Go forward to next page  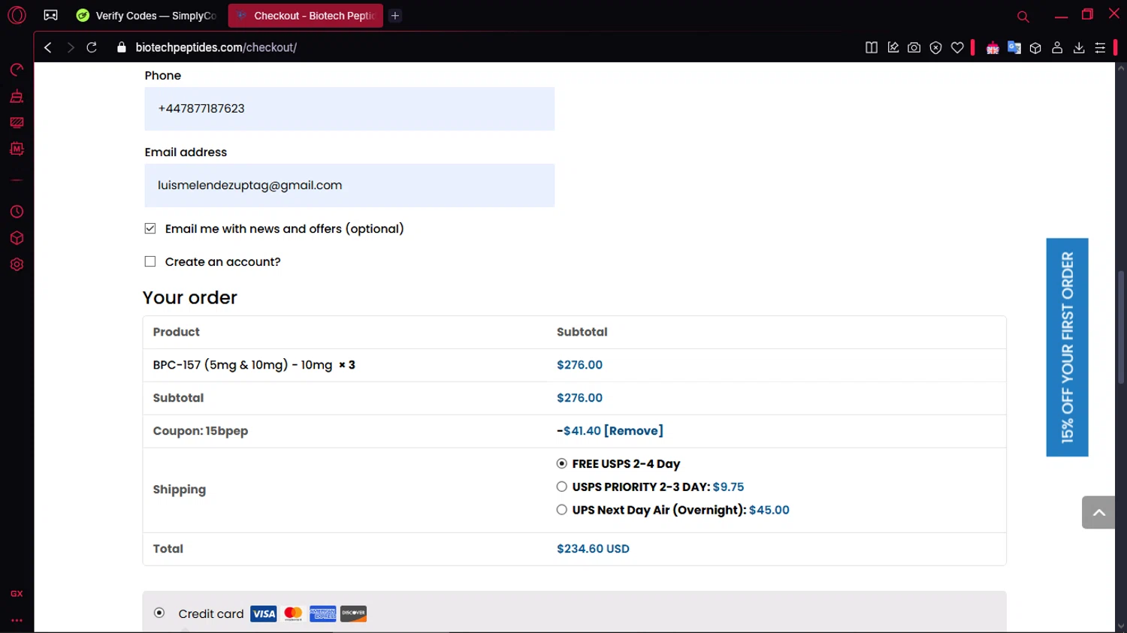click(70, 47)
